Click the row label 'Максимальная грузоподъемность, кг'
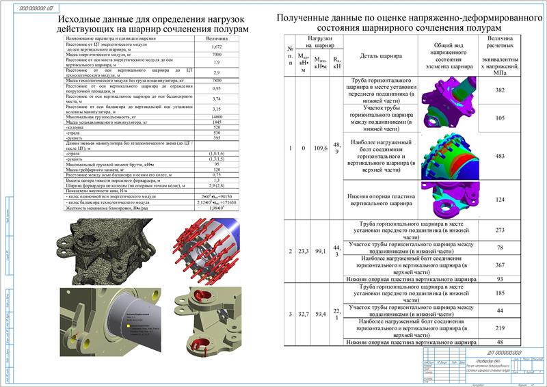The height and width of the screenshot is (387, 547). click(x=101, y=117)
